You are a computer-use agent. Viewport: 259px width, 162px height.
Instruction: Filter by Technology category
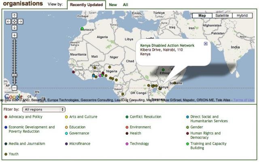139,144
